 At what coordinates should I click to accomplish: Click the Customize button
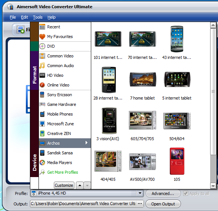pyautogui.click(x=64, y=185)
